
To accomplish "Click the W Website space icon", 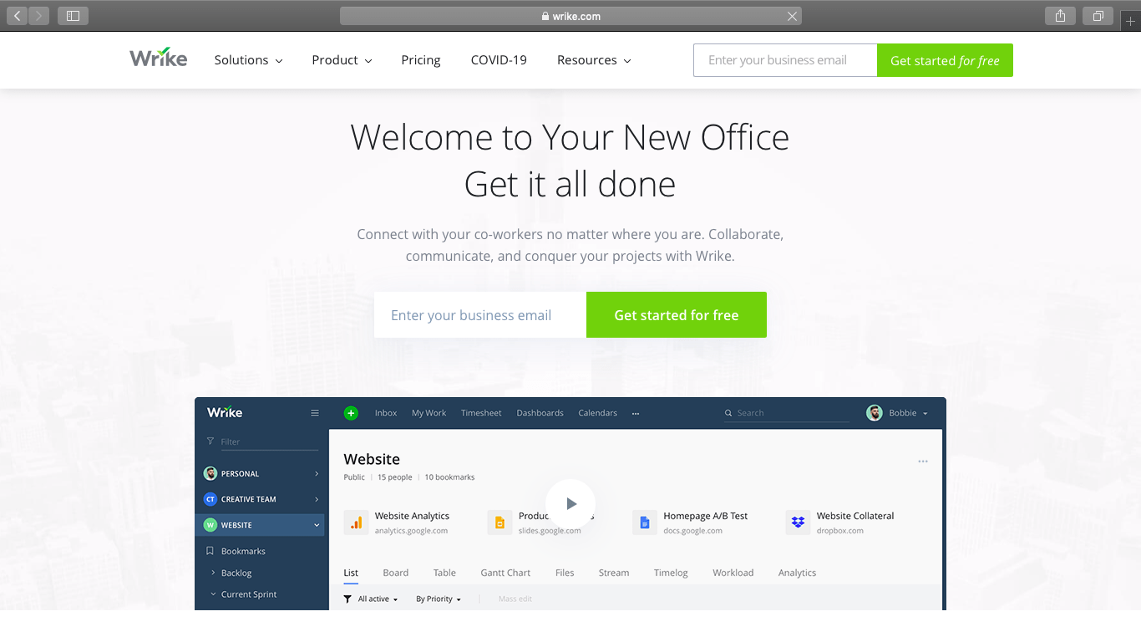I will point(210,525).
